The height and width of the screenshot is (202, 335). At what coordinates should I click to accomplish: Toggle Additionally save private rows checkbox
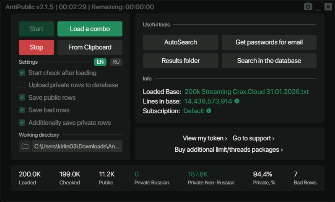tap(22, 123)
